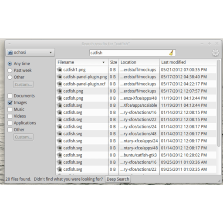This screenshot has height=223, width=223.
Task: Click date 05/21/2012 07:00:35 PM
Action: 184,70
